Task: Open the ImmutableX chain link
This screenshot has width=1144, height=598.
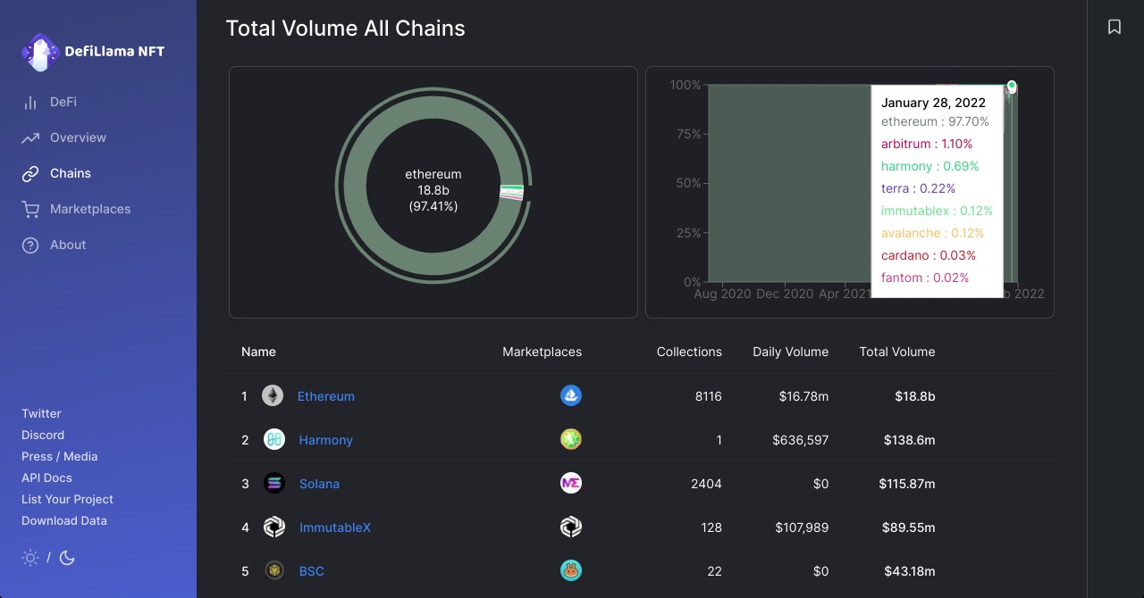Action: pyautogui.click(x=335, y=527)
